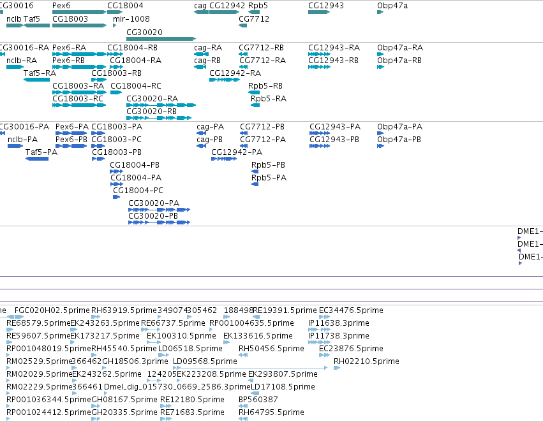Select EST RH63919.5prime

point(96,317)
